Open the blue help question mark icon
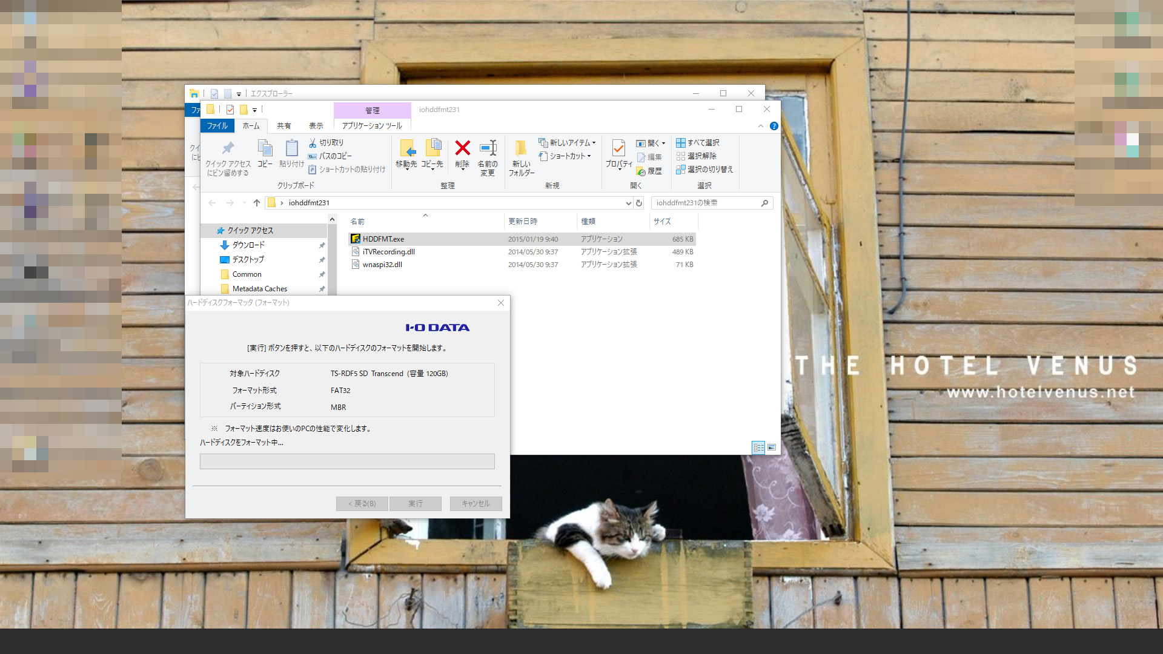The height and width of the screenshot is (654, 1163). (x=774, y=126)
